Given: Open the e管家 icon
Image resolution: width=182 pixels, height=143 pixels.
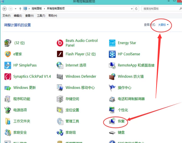Looking at the screenshot, I should point(8,54).
